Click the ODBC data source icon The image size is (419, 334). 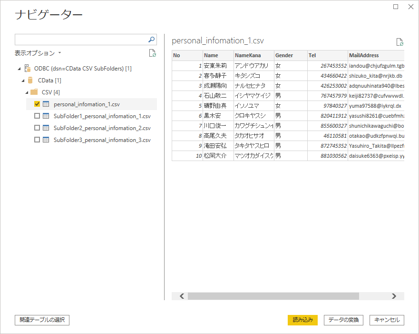coord(28,68)
